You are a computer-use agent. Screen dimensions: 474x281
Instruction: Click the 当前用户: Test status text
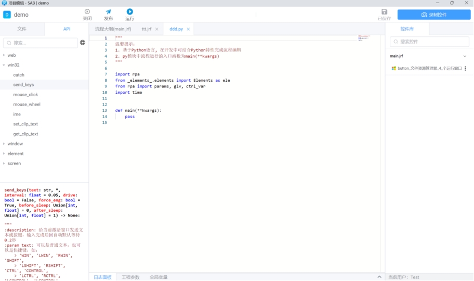[404, 277]
